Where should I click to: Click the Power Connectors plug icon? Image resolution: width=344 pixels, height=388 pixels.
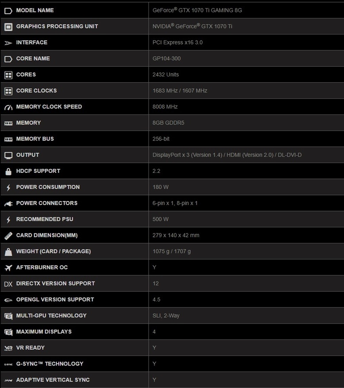(x=8, y=204)
